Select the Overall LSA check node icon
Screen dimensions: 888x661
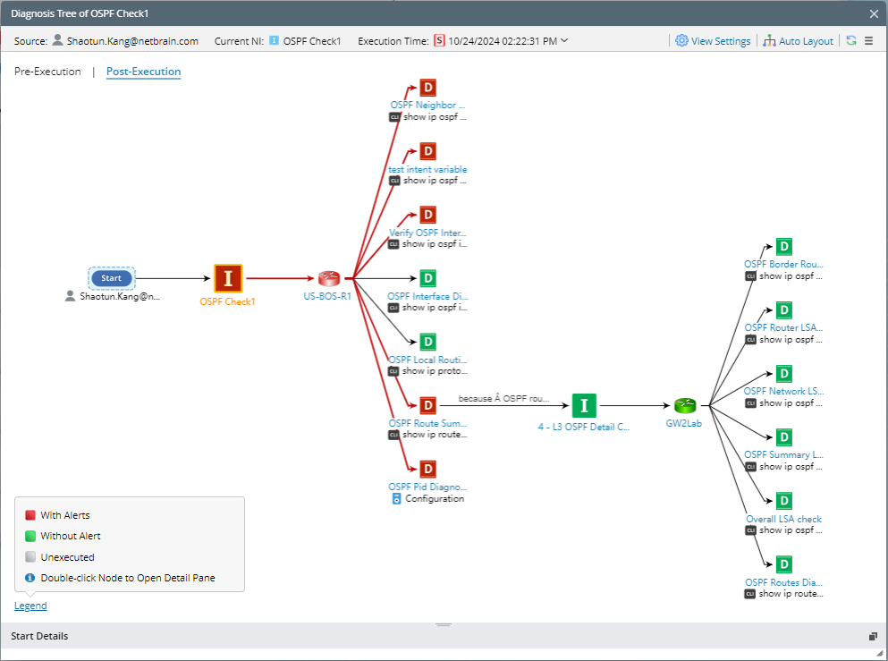pyautogui.click(x=783, y=500)
